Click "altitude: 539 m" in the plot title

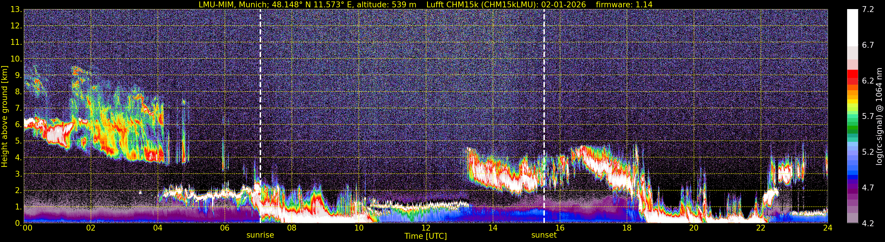[387, 4]
